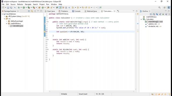Click the Previous Annotation icon
Viewport: 172px width, 96px height.
[78, 7]
